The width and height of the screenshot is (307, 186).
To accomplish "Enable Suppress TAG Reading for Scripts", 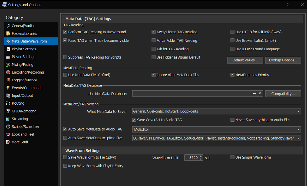I will [x=65, y=57].
